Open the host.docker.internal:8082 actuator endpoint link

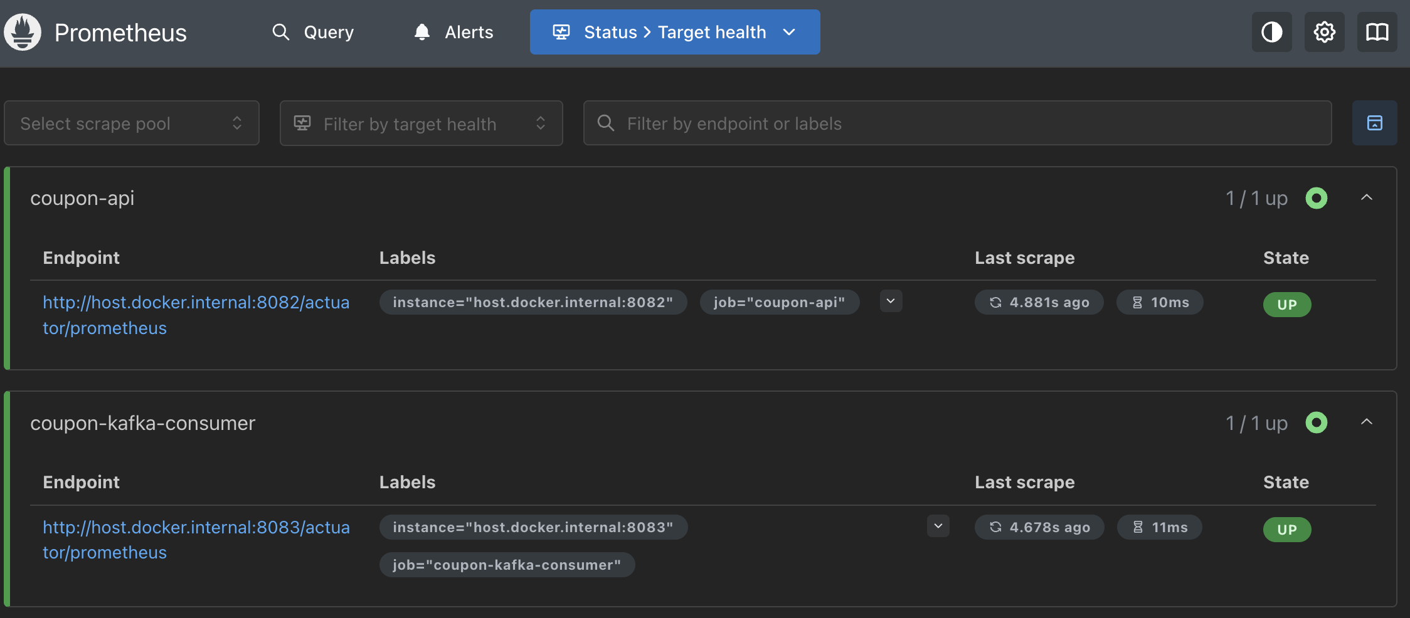(196, 315)
